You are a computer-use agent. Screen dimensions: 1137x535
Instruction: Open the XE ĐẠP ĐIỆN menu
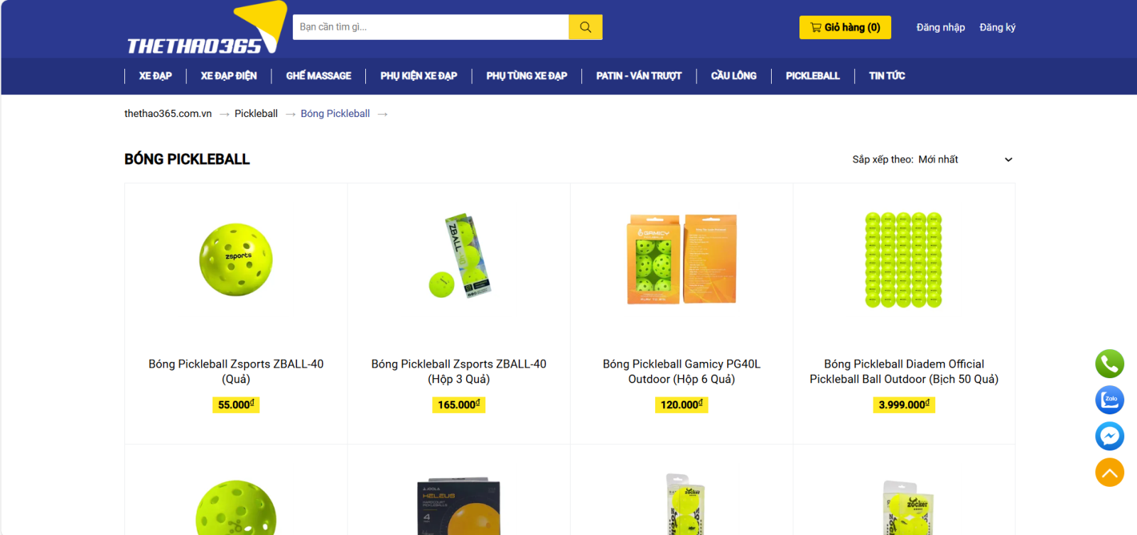pos(229,76)
